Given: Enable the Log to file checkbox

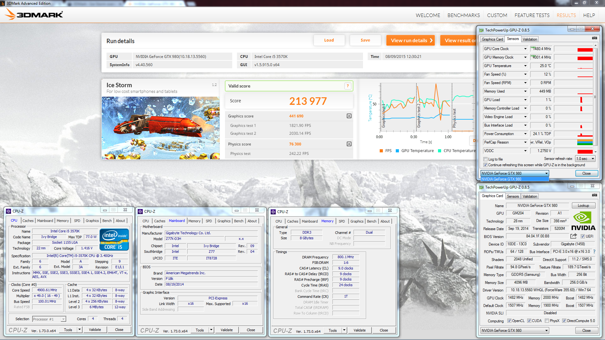Looking at the screenshot, I should (x=486, y=159).
